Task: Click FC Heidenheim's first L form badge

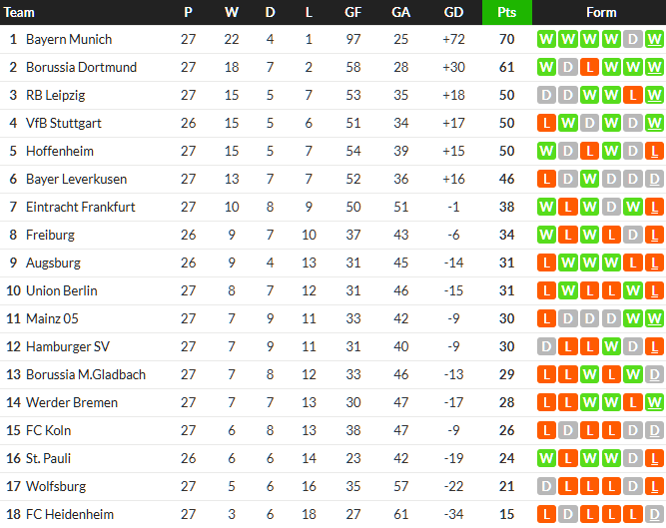Action: [546, 515]
